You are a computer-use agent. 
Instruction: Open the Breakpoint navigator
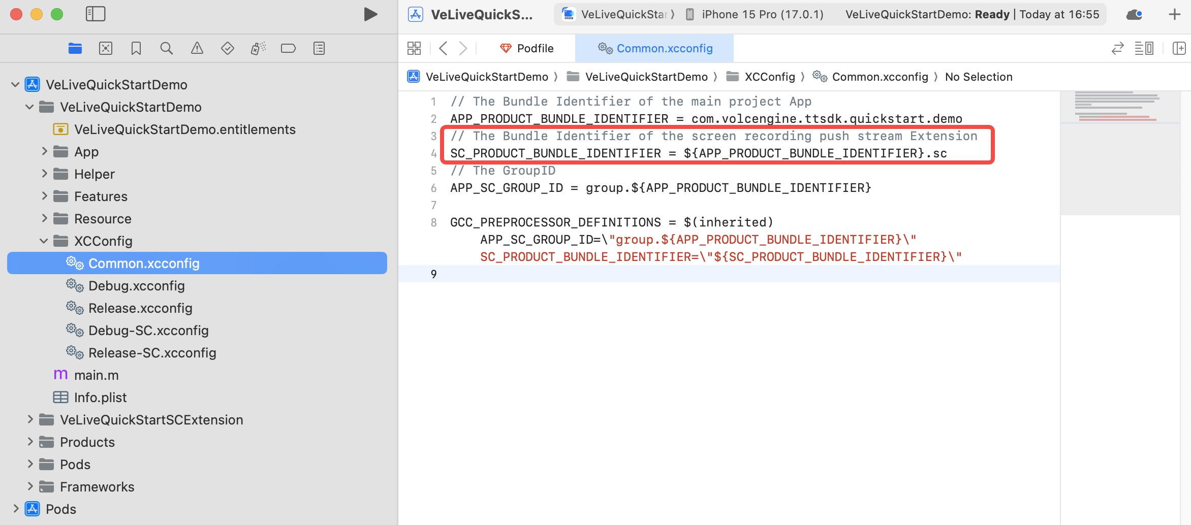(x=288, y=48)
